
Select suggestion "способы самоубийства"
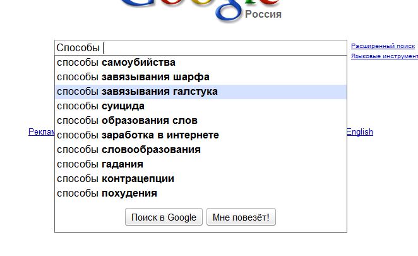tap(116, 63)
